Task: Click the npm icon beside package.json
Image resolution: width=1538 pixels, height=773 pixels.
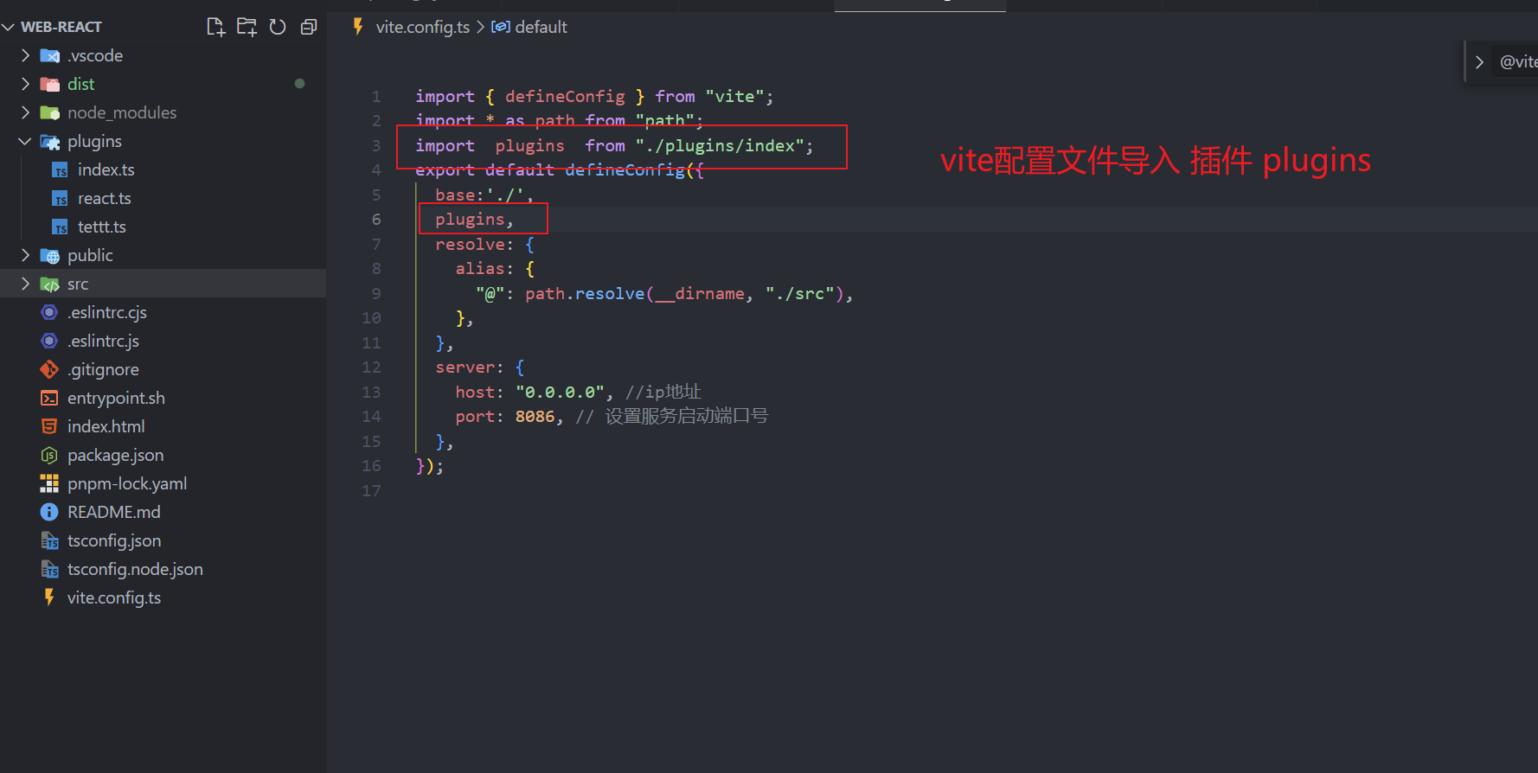Action: click(x=49, y=455)
